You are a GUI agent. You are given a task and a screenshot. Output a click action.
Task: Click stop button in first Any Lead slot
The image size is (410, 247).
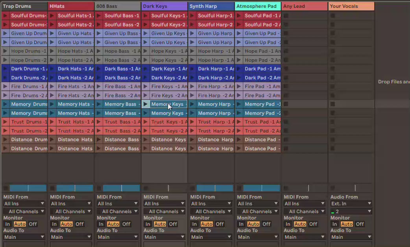tap(286, 16)
